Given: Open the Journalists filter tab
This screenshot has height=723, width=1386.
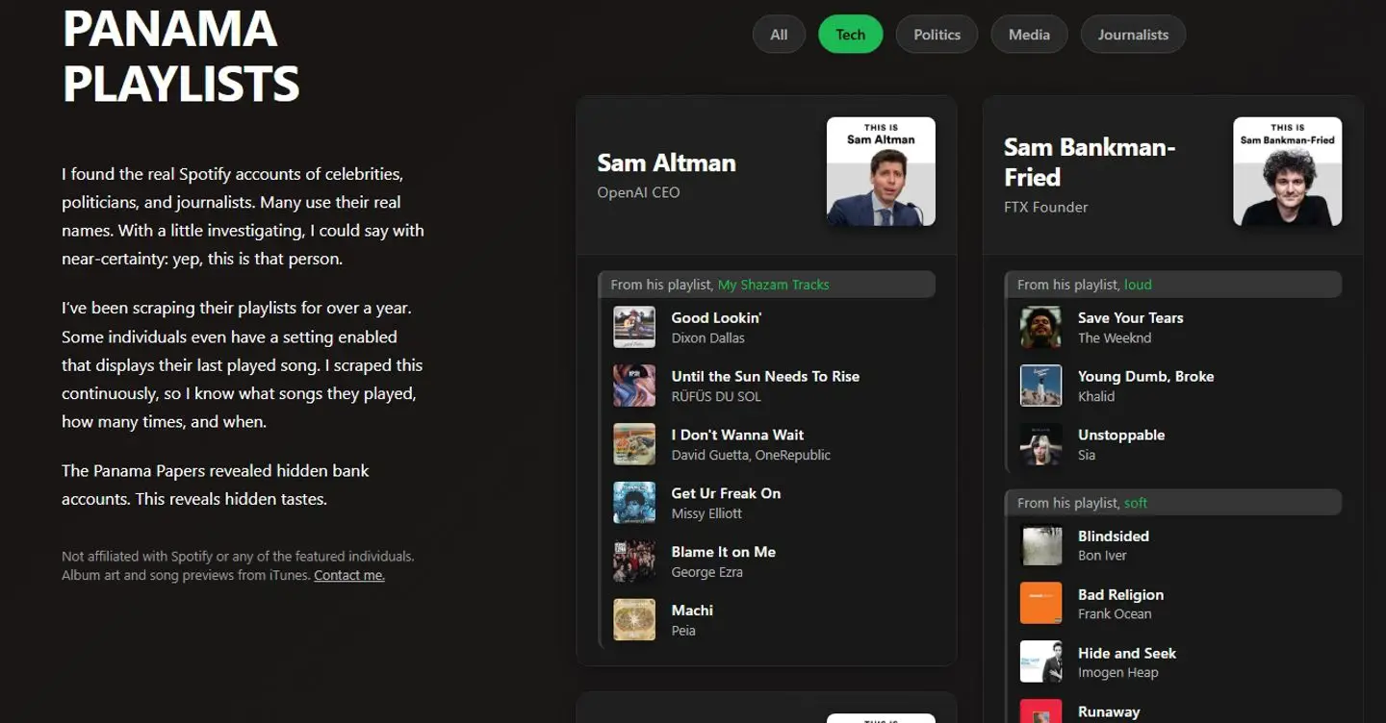Looking at the screenshot, I should coord(1133,35).
